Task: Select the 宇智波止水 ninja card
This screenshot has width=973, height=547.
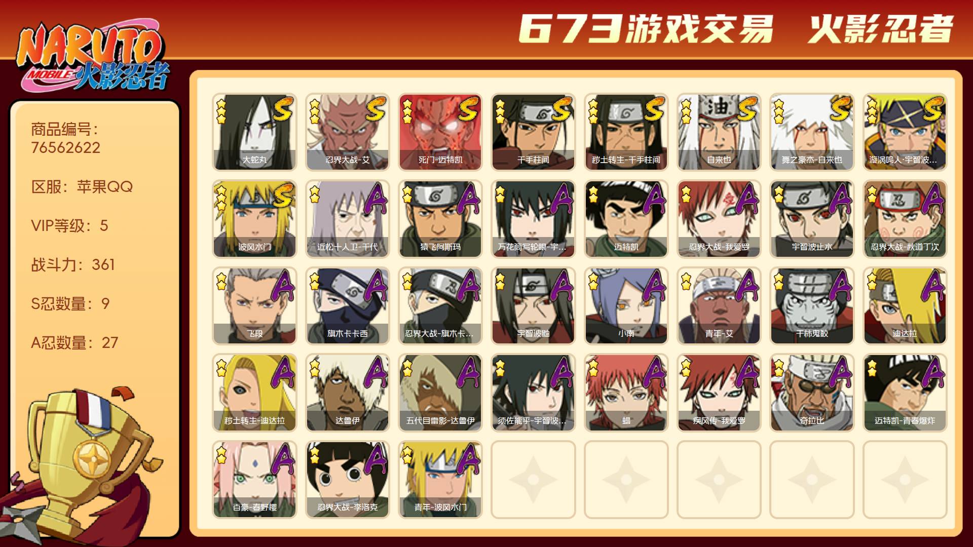Action: tap(812, 219)
